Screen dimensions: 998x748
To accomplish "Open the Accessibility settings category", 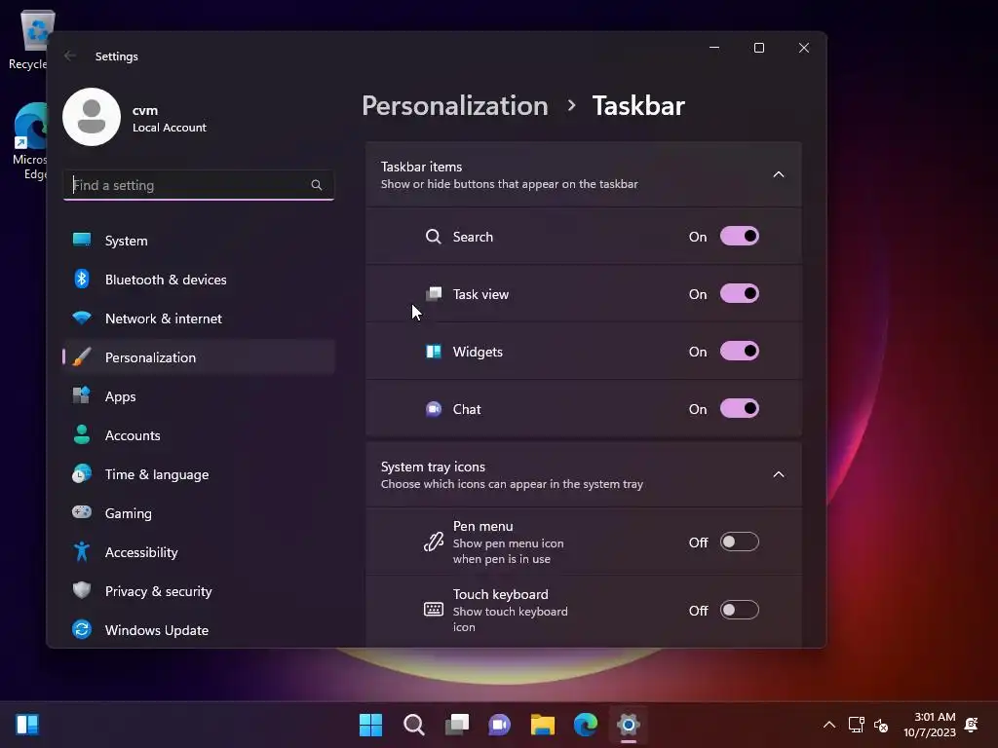I will pyautogui.click(x=199, y=552).
